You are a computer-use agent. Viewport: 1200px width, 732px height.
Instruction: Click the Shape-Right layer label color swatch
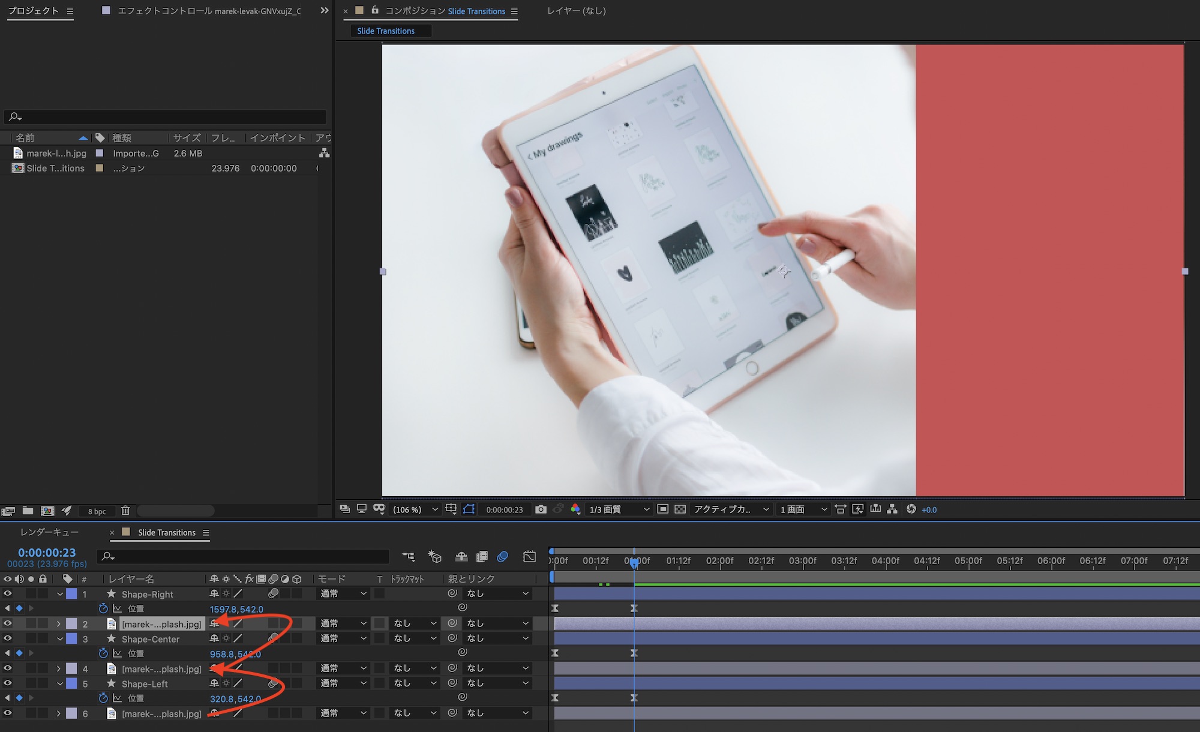pyautogui.click(x=71, y=594)
